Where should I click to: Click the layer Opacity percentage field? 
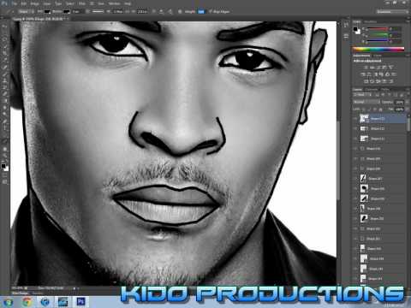[399, 102]
